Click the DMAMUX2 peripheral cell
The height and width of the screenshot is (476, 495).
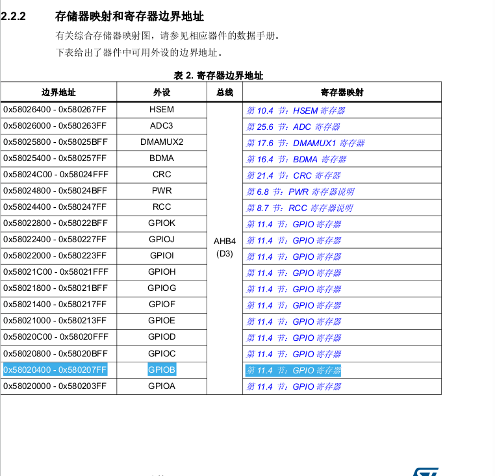tap(162, 142)
